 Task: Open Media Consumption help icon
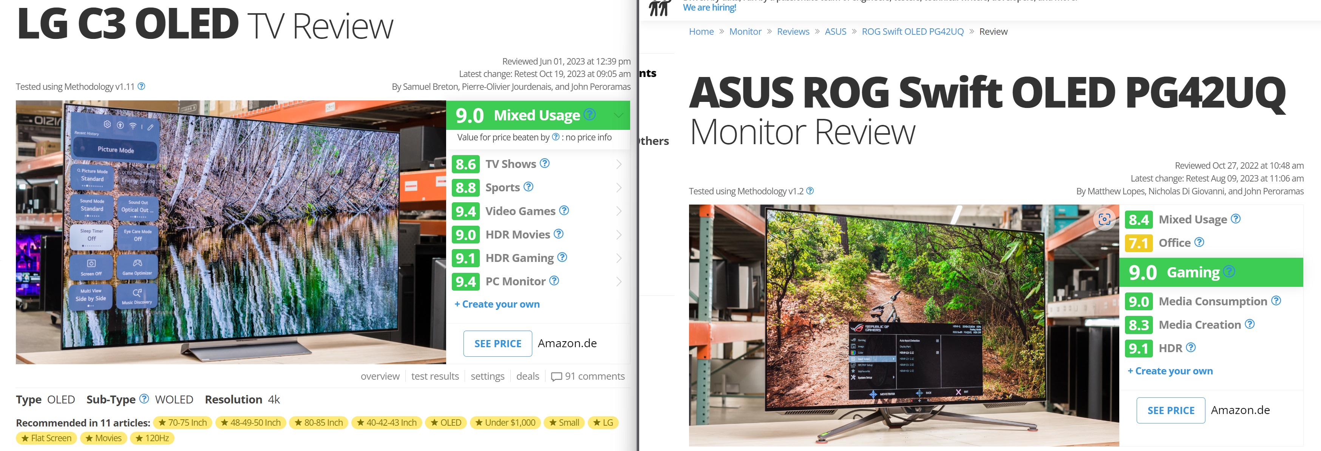[1276, 300]
